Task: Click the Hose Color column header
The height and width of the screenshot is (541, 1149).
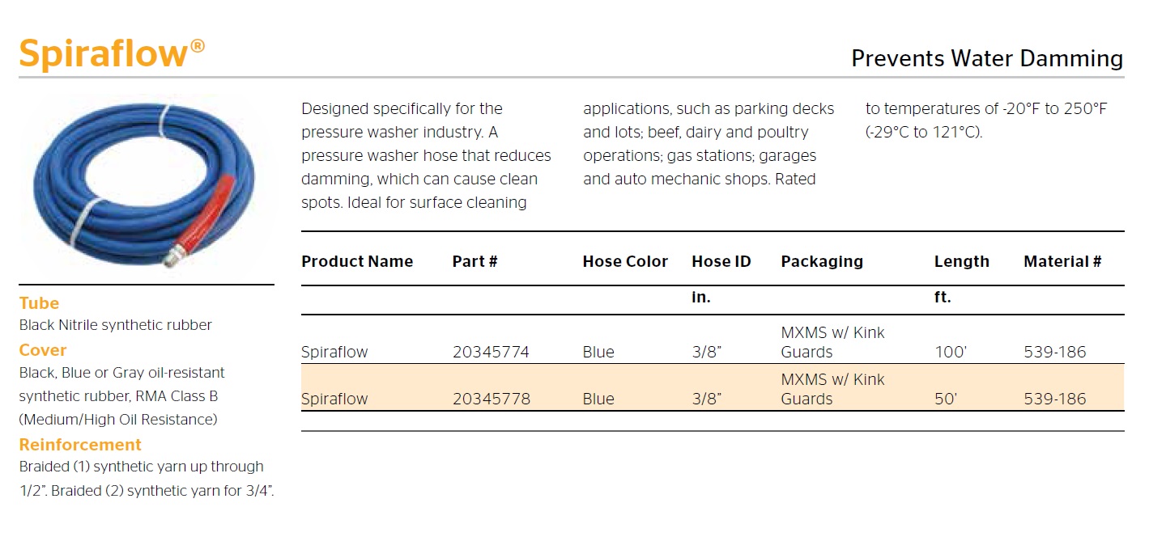Action: 625,261
